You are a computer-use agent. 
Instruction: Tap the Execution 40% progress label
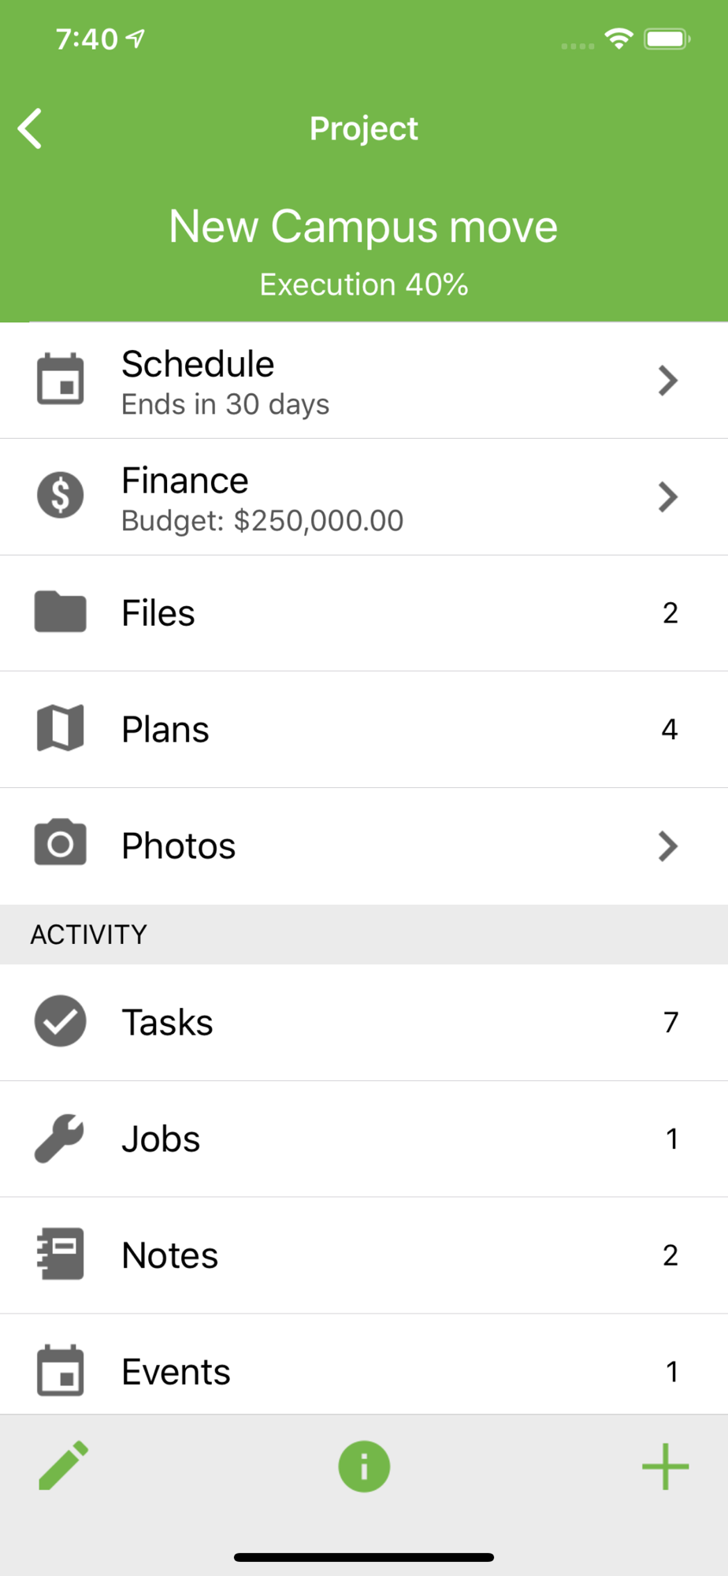pos(364,284)
